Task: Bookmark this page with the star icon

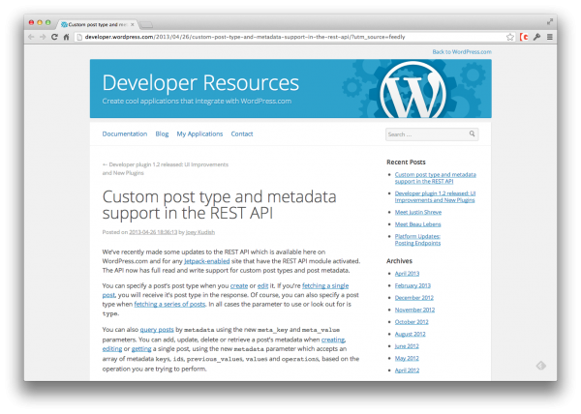Action: tap(510, 37)
